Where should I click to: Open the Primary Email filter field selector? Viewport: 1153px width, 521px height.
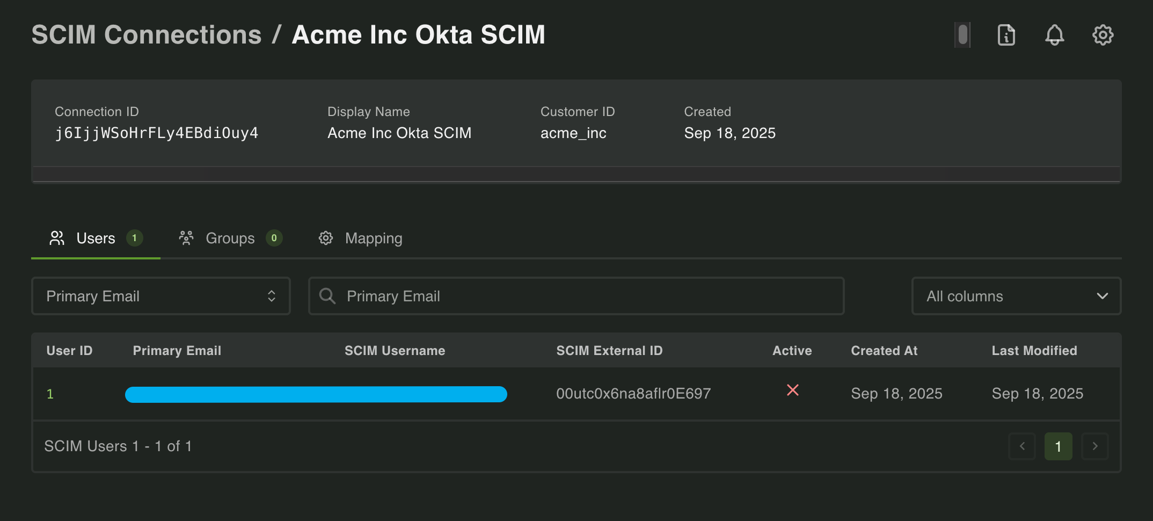(x=160, y=296)
